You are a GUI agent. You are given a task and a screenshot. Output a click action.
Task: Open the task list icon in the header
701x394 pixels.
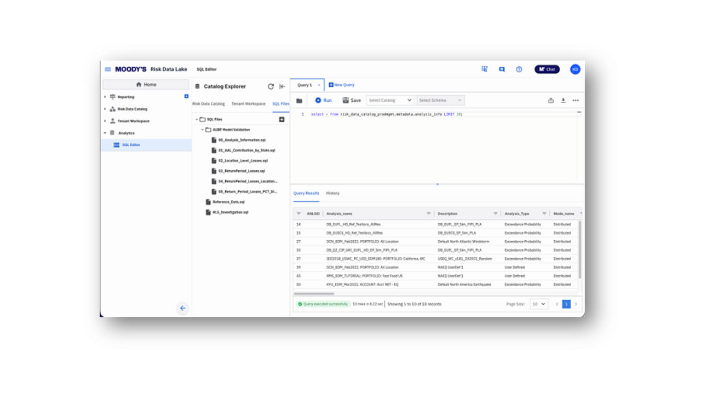(485, 69)
